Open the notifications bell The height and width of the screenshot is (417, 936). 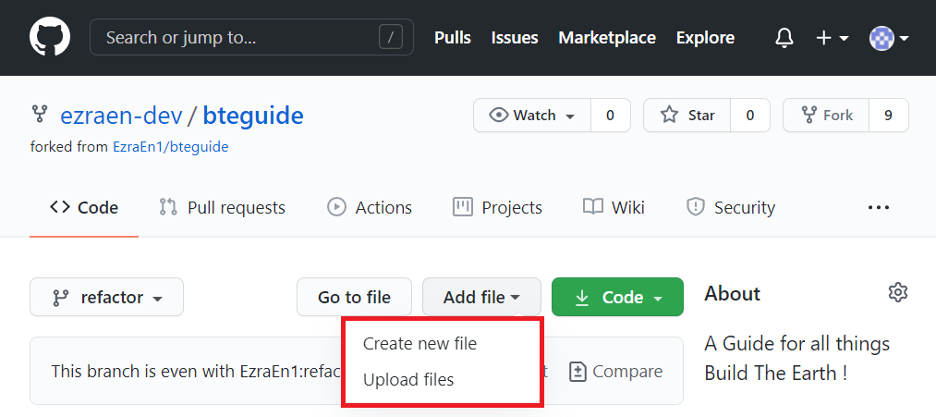(x=784, y=38)
